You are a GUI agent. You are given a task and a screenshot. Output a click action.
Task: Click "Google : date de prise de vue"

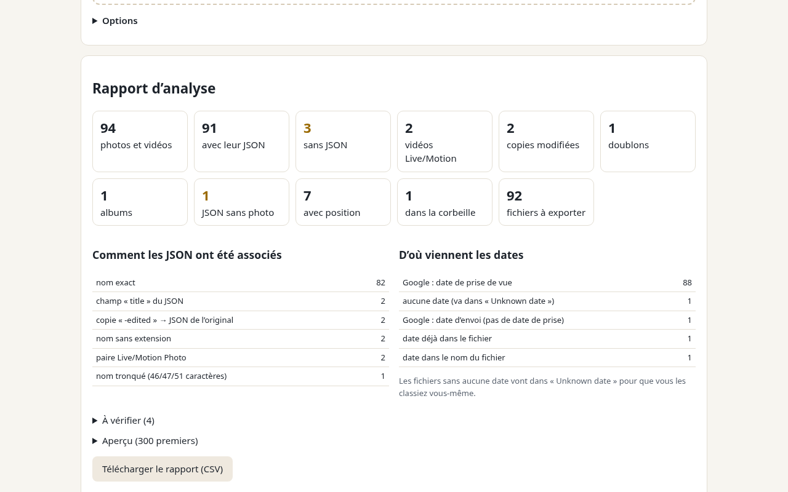pyautogui.click(x=457, y=283)
